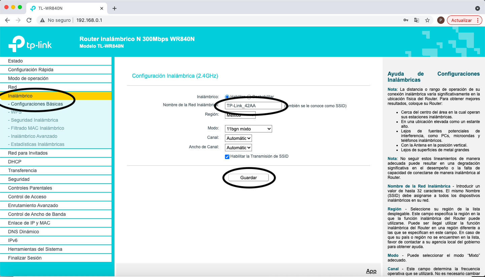Open the translate page icon

click(417, 20)
